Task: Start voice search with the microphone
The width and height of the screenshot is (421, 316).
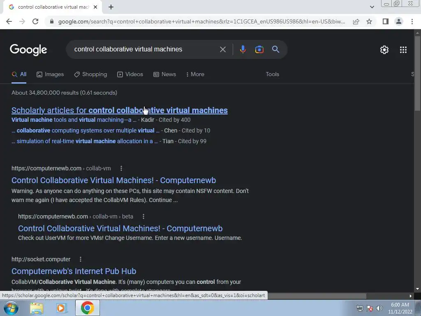Action: [243, 49]
